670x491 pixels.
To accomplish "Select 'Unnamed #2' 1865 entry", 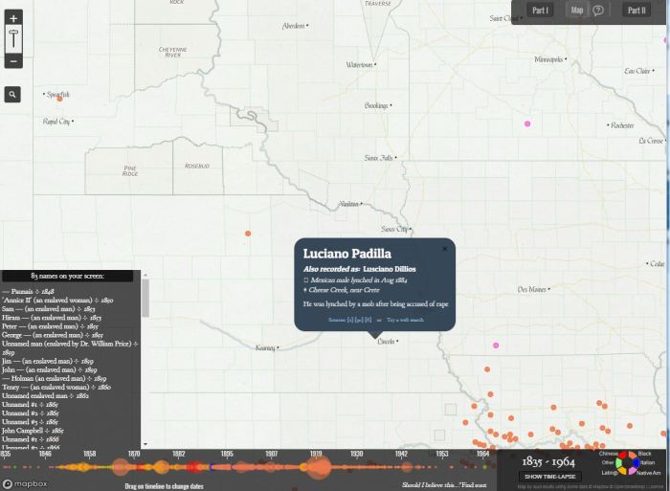I will pyautogui.click(x=30, y=413).
